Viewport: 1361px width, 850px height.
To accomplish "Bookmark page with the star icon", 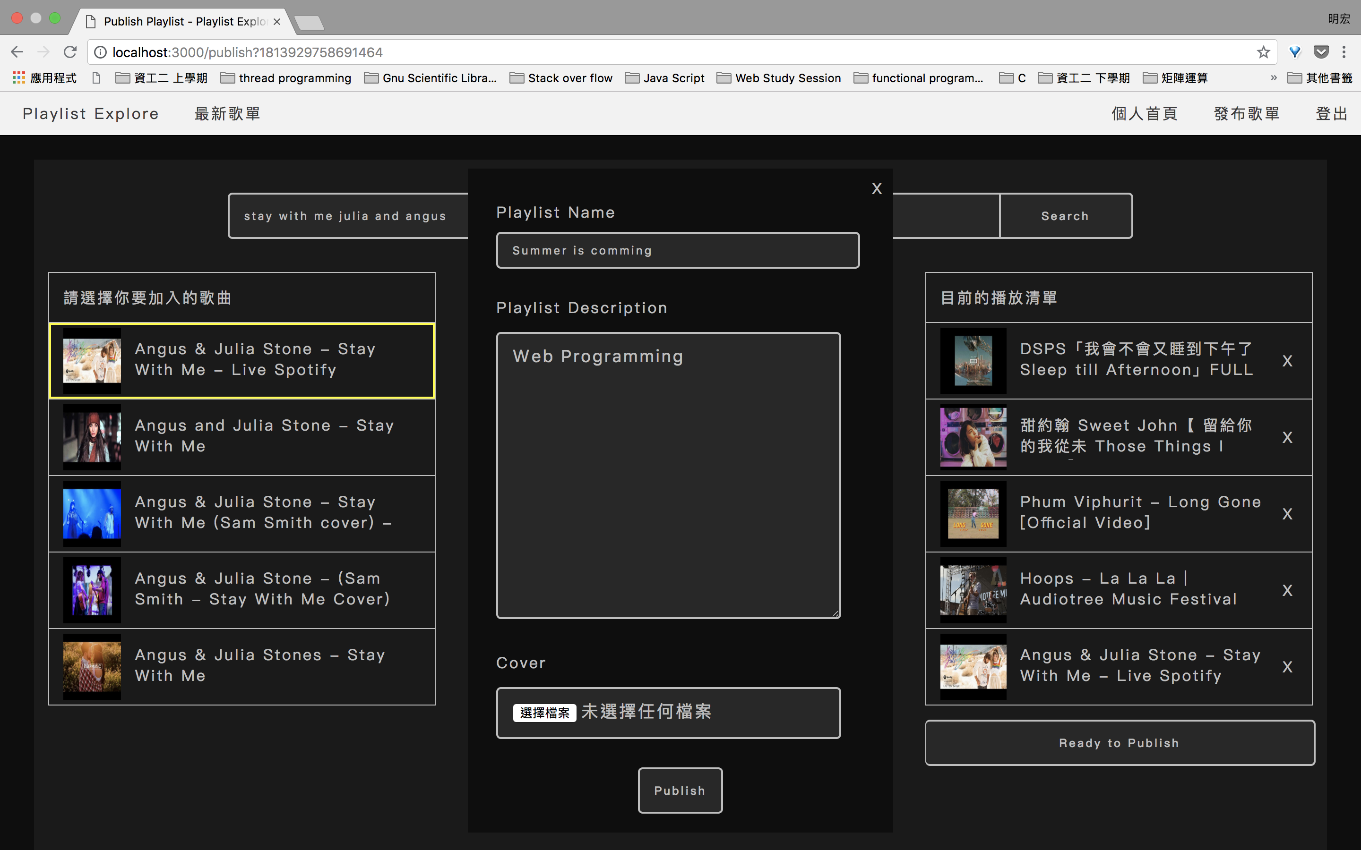I will (x=1263, y=52).
